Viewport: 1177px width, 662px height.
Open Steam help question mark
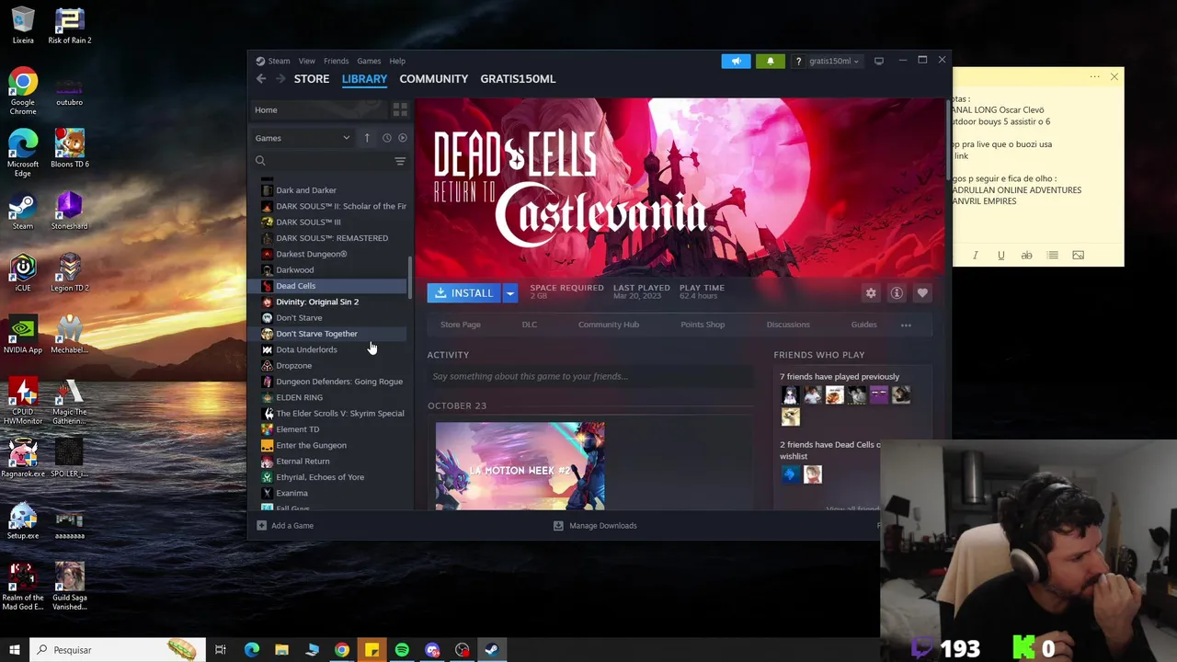click(x=798, y=61)
